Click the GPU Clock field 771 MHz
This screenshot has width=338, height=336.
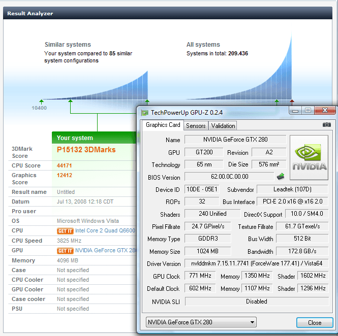(200, 276)
